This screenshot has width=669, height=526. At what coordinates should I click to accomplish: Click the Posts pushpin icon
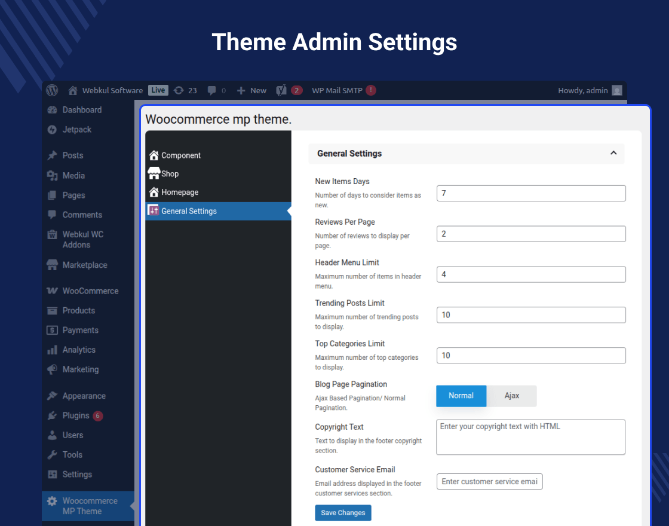coord(52,155)
